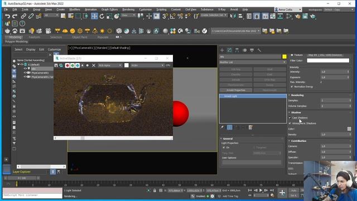
Task: Open the Anna Cotta user account dropdown
Action: pos(288,9)
